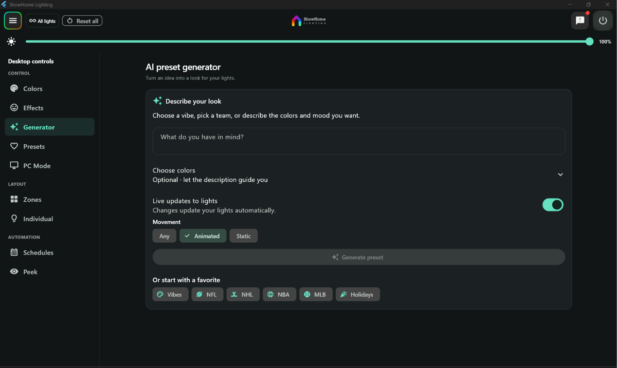
Task: Click the Describe your look sparkle icon
Action: tap(157, 101)
